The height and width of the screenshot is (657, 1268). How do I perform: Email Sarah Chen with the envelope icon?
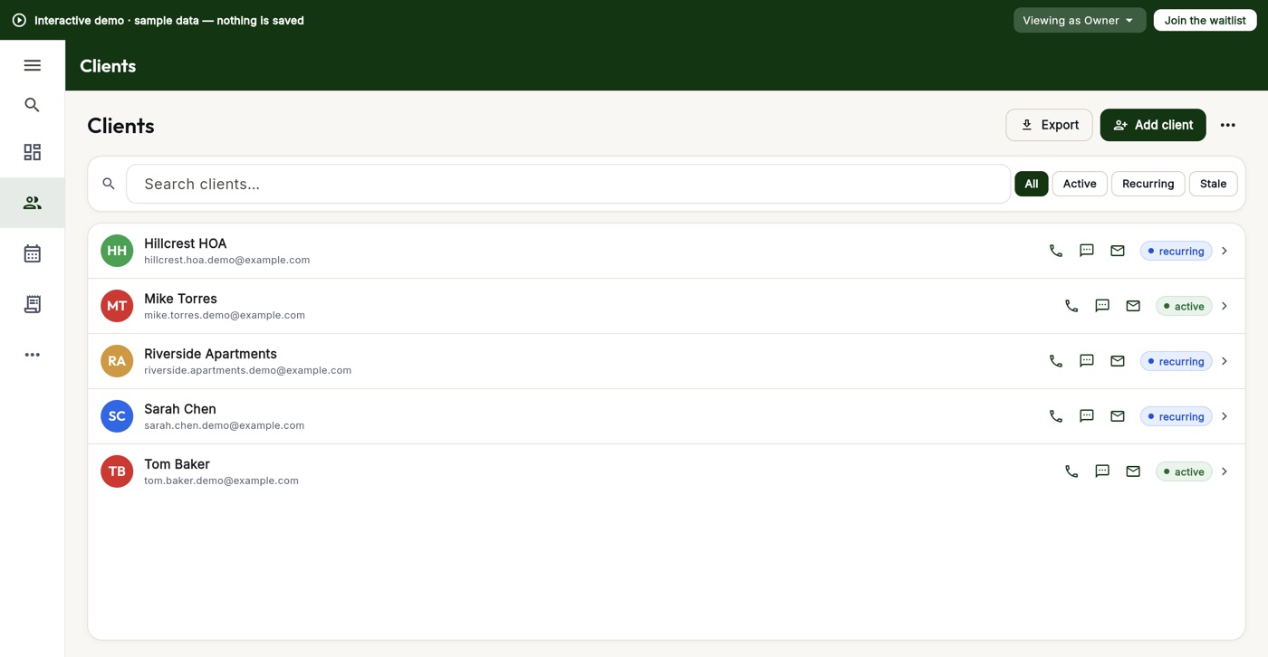point(1118,416)
